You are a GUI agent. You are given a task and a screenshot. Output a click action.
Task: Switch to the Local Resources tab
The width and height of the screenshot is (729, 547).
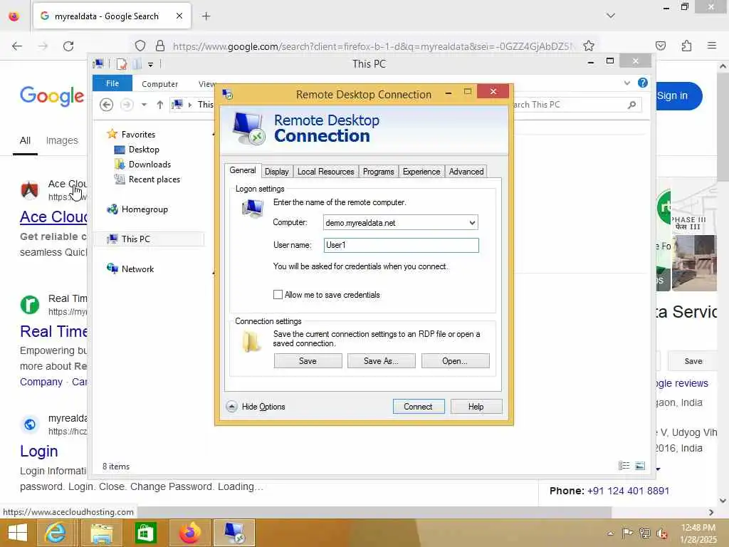pos(325,172)
